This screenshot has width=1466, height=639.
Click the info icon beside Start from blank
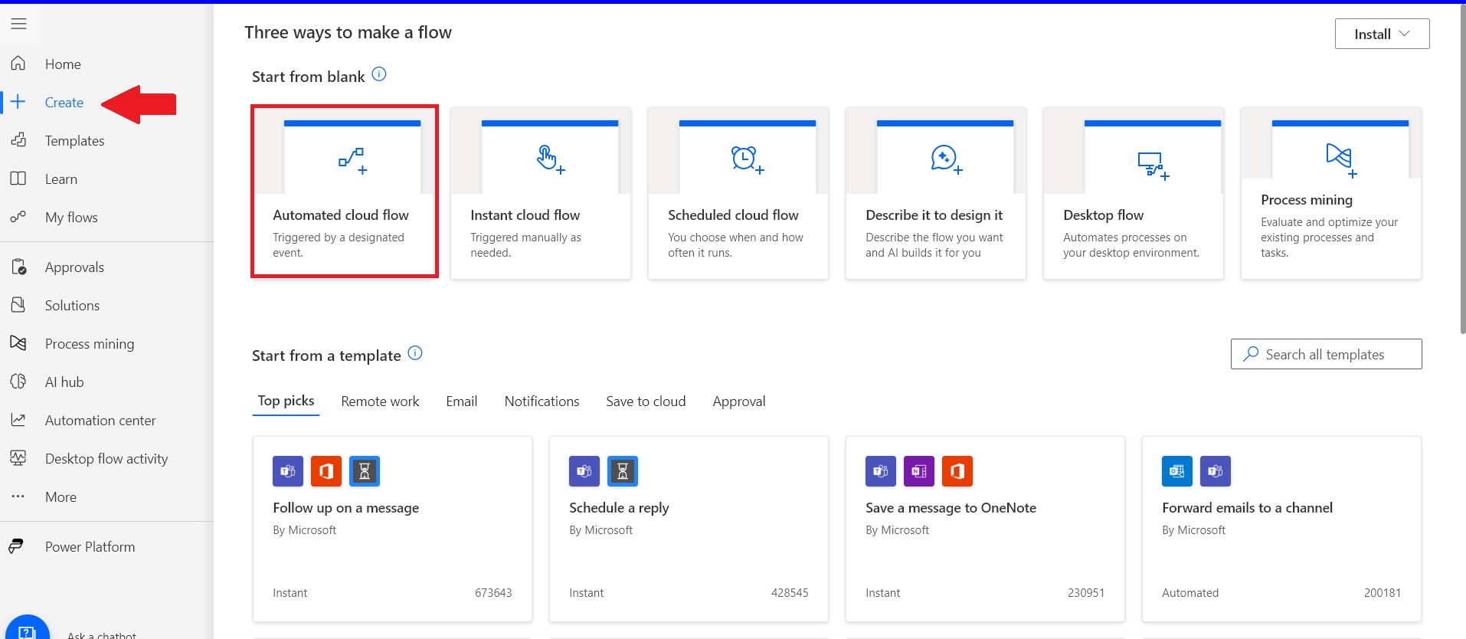point(379,74)
